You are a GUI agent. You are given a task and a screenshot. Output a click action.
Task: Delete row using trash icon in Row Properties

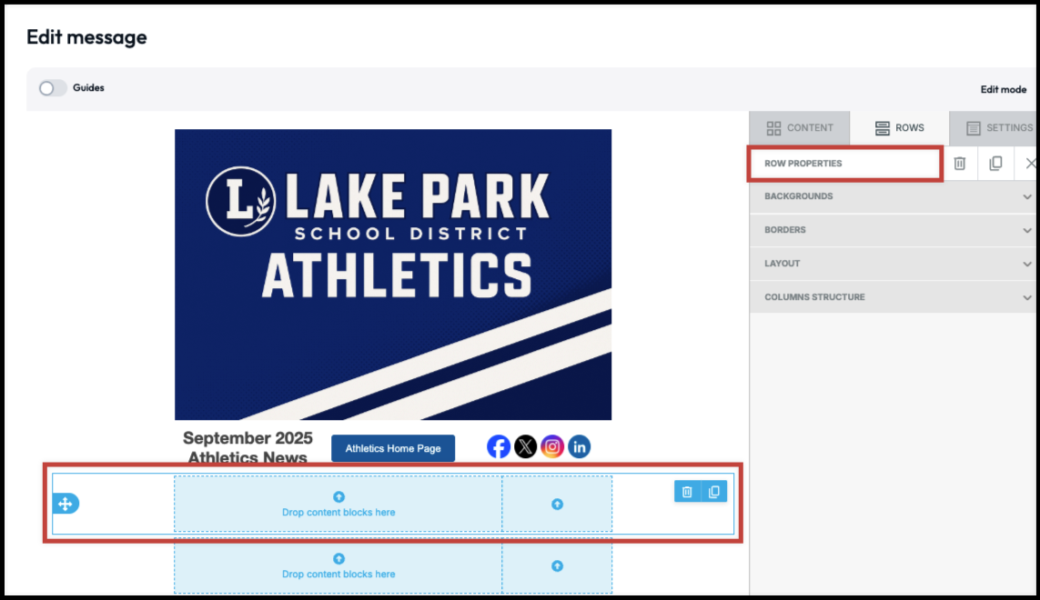(x=959, y=164)
